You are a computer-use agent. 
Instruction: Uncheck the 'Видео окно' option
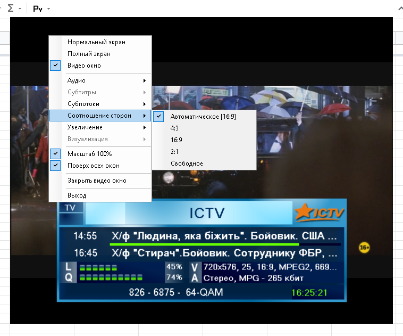pyautogui.click(x=84, y=65)
